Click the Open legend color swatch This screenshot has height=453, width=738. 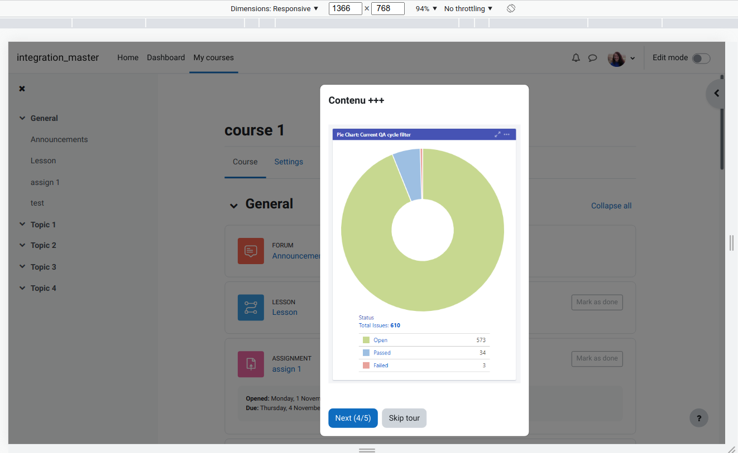pyautogui.click(x=366, y=340)
